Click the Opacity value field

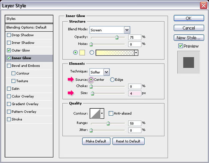pyautogui.click(x=135, y=37)
